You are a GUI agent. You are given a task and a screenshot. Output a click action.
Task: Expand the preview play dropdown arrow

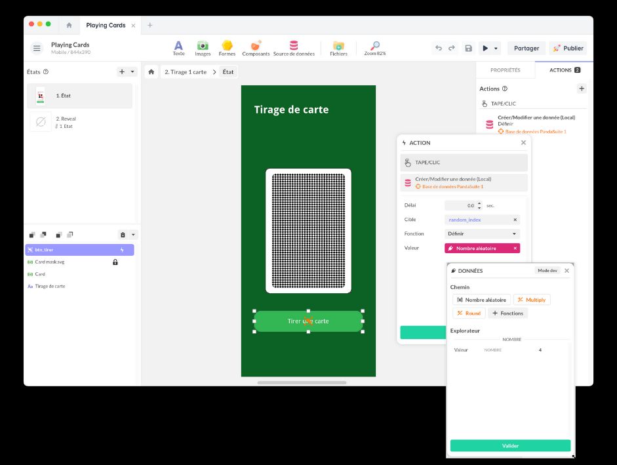click(496, 48)
